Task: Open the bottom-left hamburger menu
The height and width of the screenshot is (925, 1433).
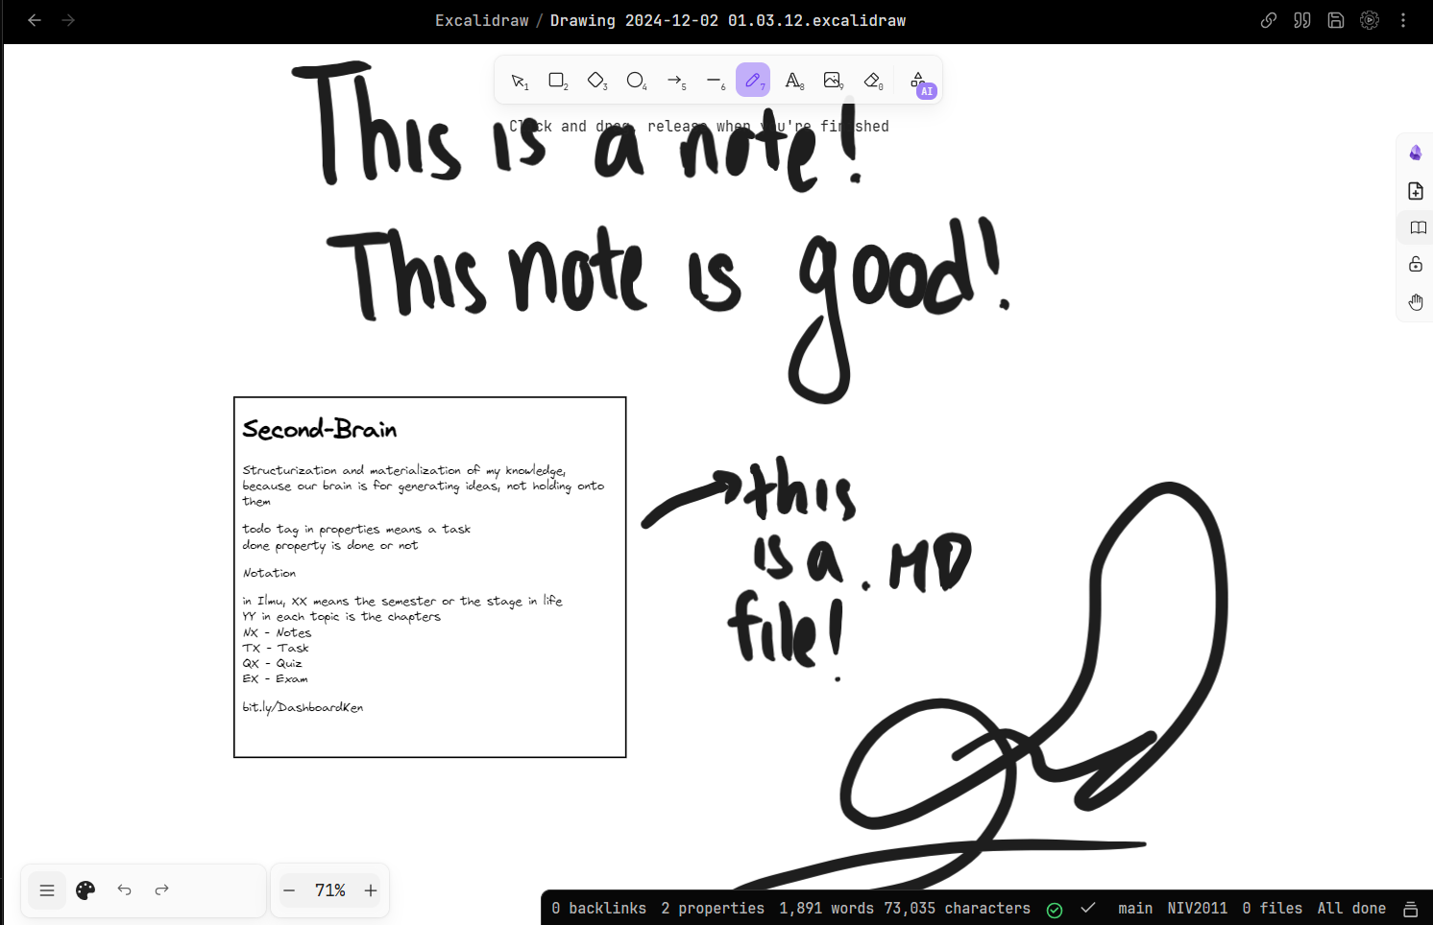Action: pyautogui.click(x=46, y=889)
